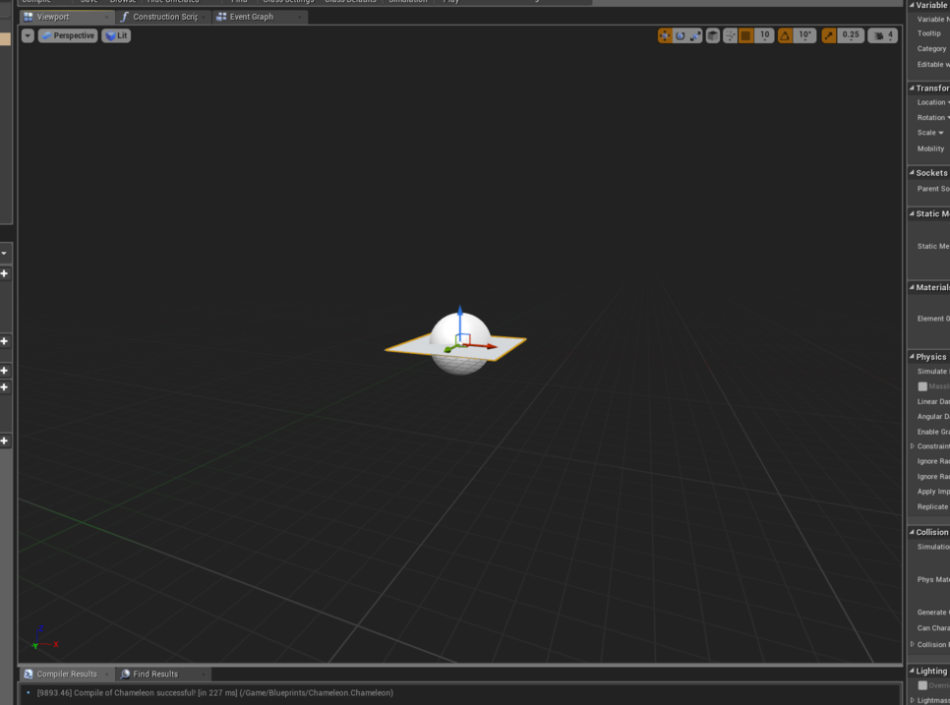Click the Phys Material property label

933,579
